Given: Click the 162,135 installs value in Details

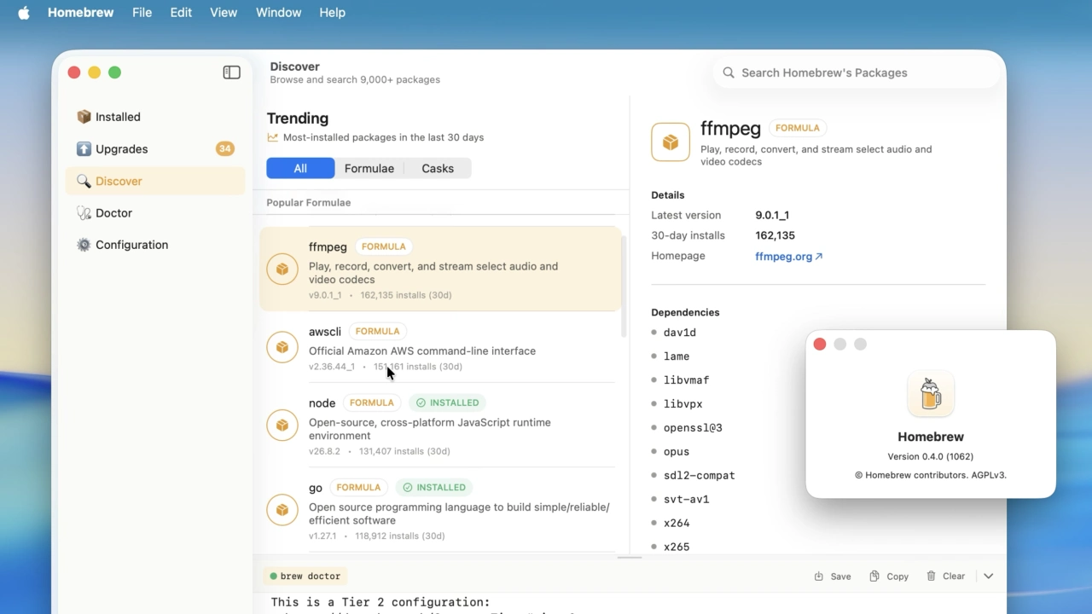Looking at the screenshot, I should coord(775,235).
